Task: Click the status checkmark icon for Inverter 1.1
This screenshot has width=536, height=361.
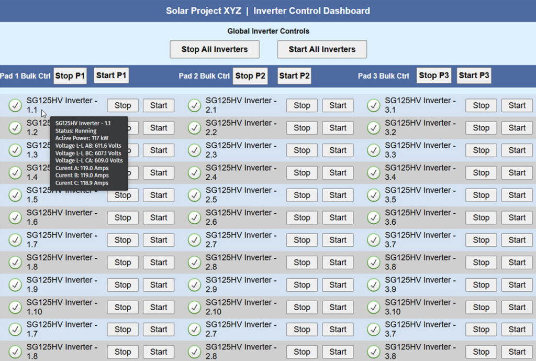Action: pos(15,105)
